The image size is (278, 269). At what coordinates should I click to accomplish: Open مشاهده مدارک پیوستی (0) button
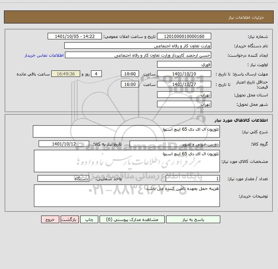132,219
